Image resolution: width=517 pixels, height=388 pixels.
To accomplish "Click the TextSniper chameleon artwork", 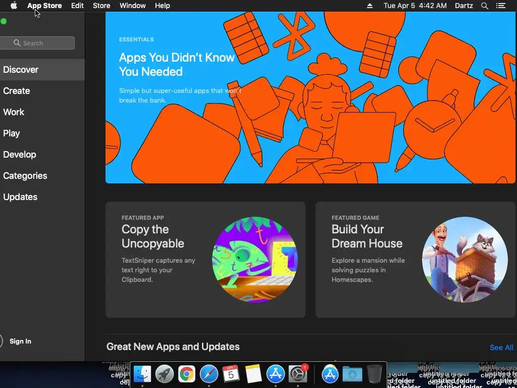I will tap(254, 260).
